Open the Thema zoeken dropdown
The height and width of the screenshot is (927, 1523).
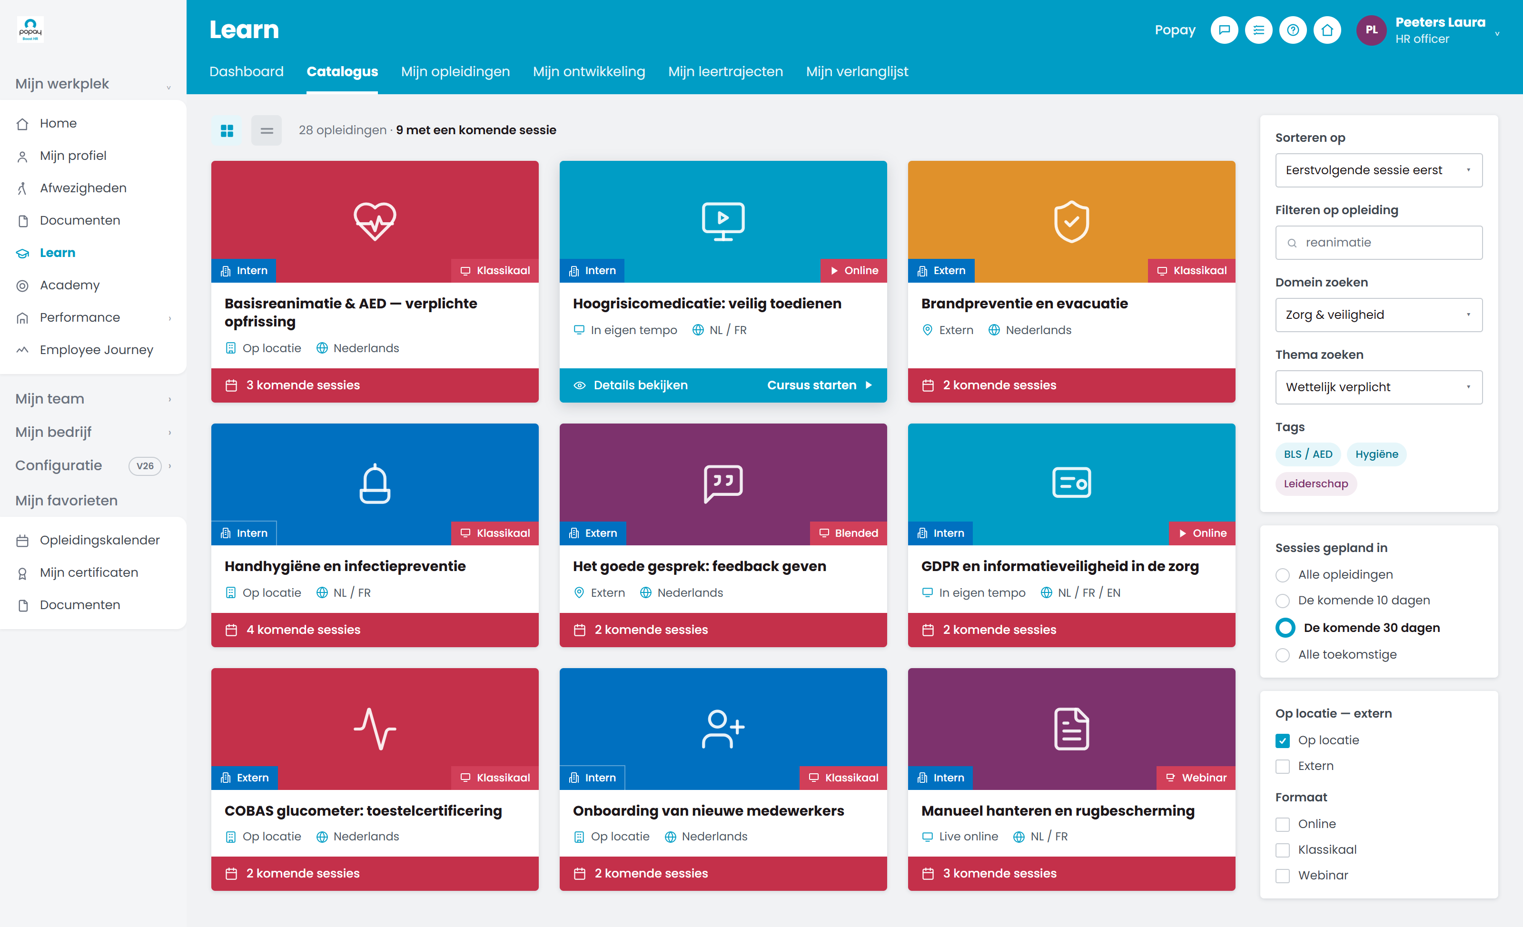tap(1378, 387)
